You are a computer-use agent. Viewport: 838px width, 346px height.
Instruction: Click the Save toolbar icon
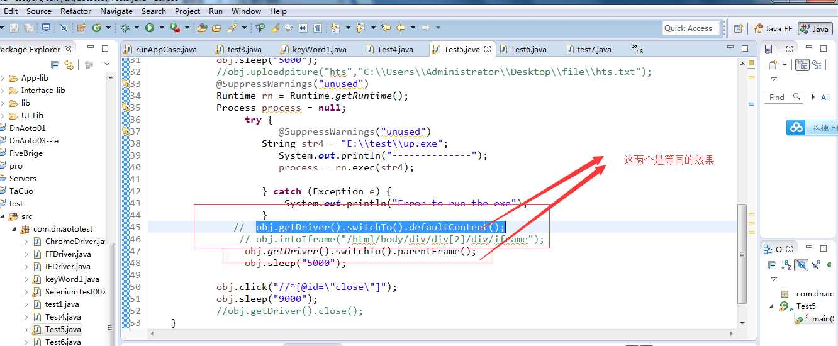click(x=13, y=28)
